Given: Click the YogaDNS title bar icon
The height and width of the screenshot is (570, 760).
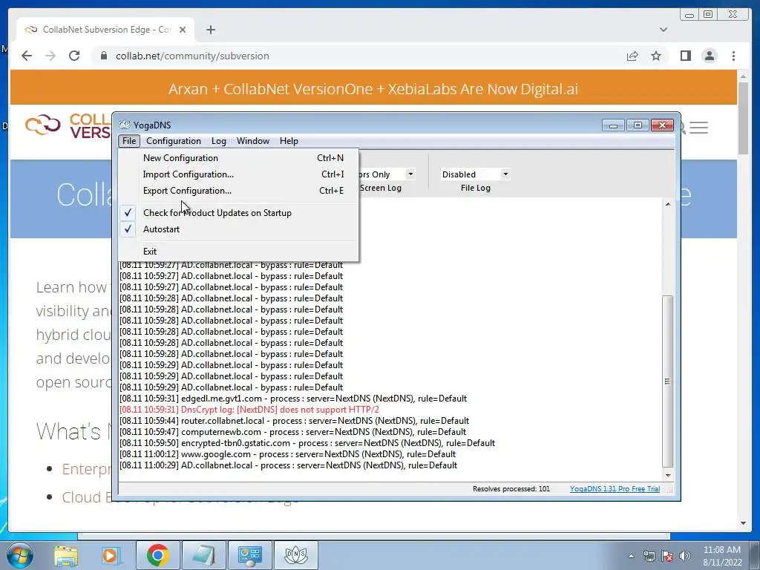Looking at the screenshot, I should tap(125, 125).
